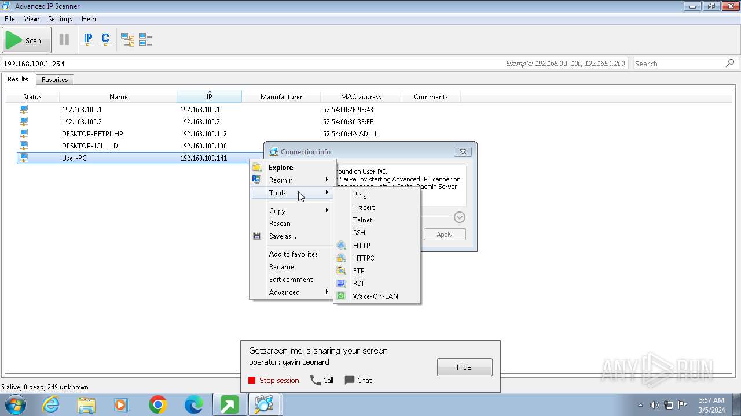Expand Connection info details with down chevron
This screenshot has height=416, width=741.
[x=460, y=217]
